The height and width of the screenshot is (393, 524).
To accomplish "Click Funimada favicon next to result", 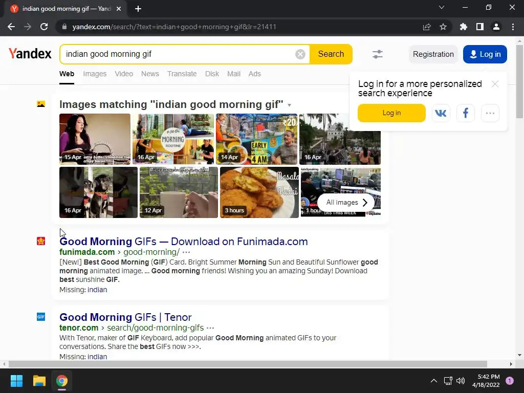I will pos(41,241).
